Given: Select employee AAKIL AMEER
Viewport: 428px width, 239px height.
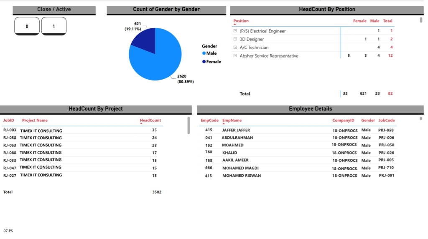Looking at the screenshot, I should (x=235, y=160).
